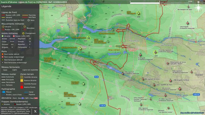Screen dimensions: 205x115
Task: Click the blue T-05-24 road shield
Action: point(102,105)
